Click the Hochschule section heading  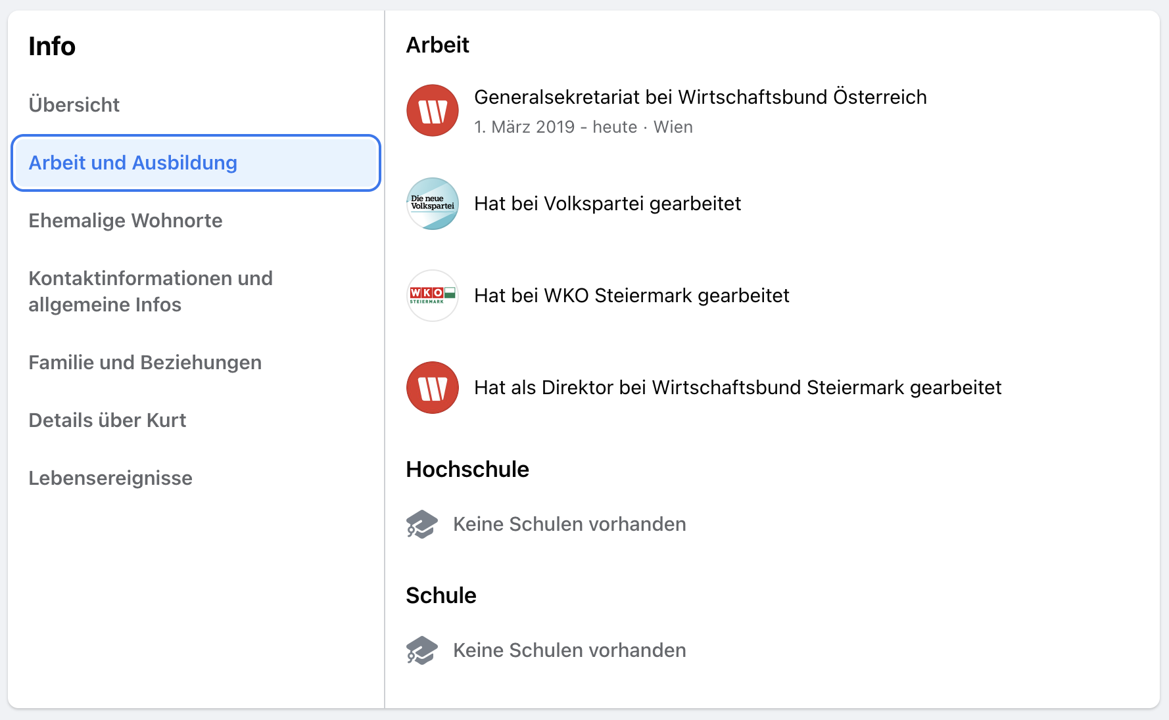tap(467, 470)
